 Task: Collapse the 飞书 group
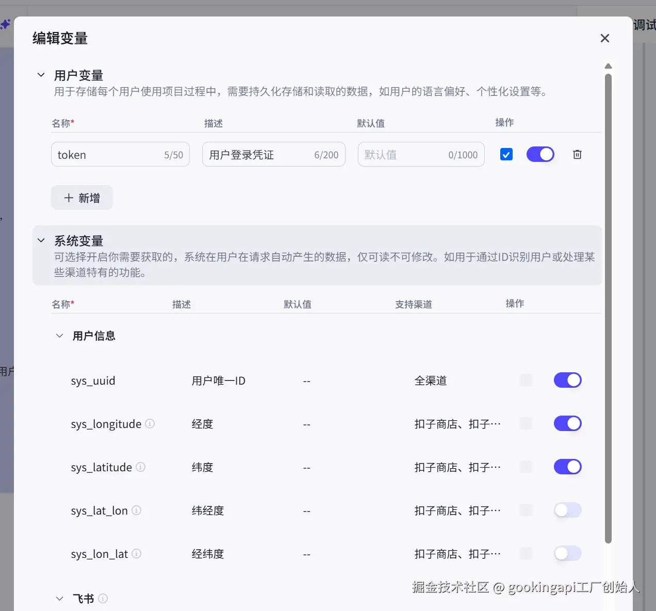pos(59,599)
